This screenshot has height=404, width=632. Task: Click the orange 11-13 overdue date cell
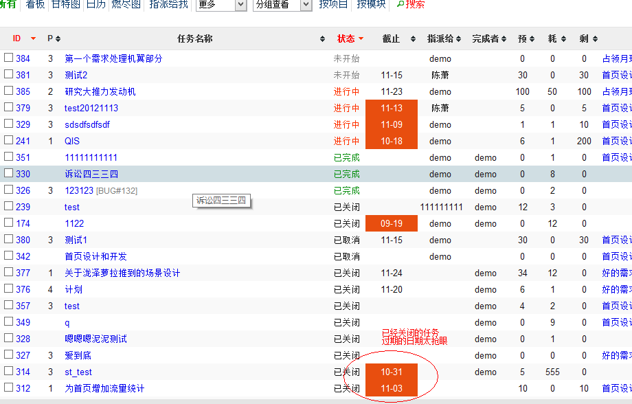[x=392, y=108]
